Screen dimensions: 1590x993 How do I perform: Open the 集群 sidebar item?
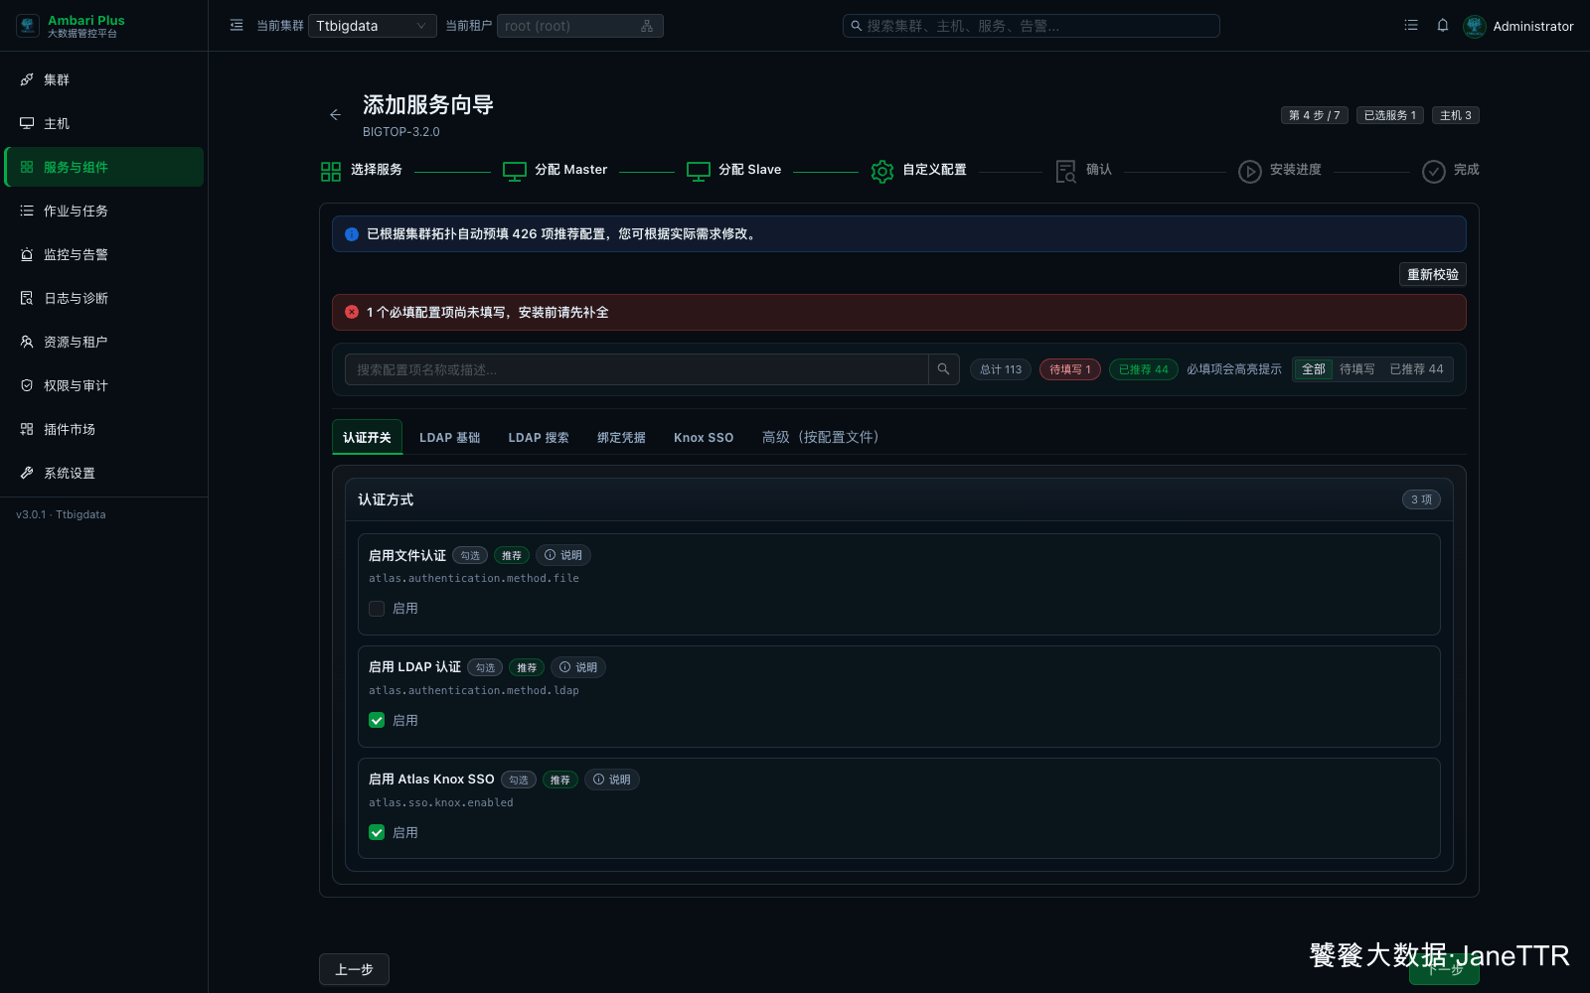[x=104, y=79]
